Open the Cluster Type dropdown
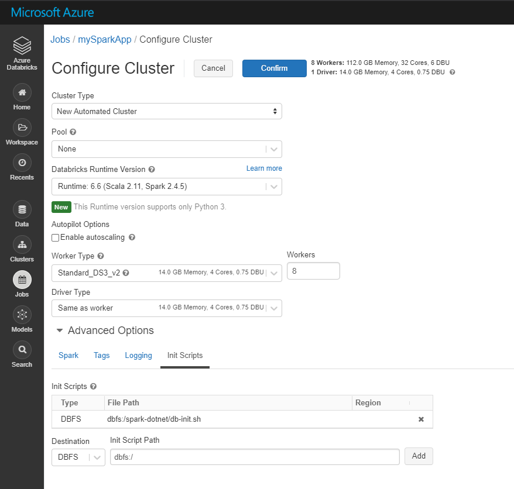 tap(166, 111)
